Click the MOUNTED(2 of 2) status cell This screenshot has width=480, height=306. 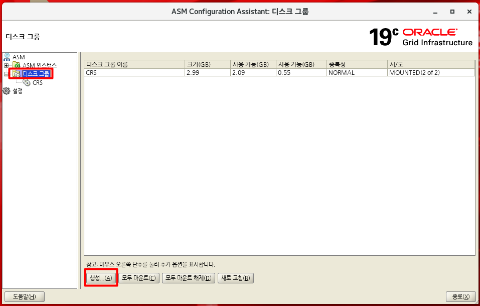(431, 73)
